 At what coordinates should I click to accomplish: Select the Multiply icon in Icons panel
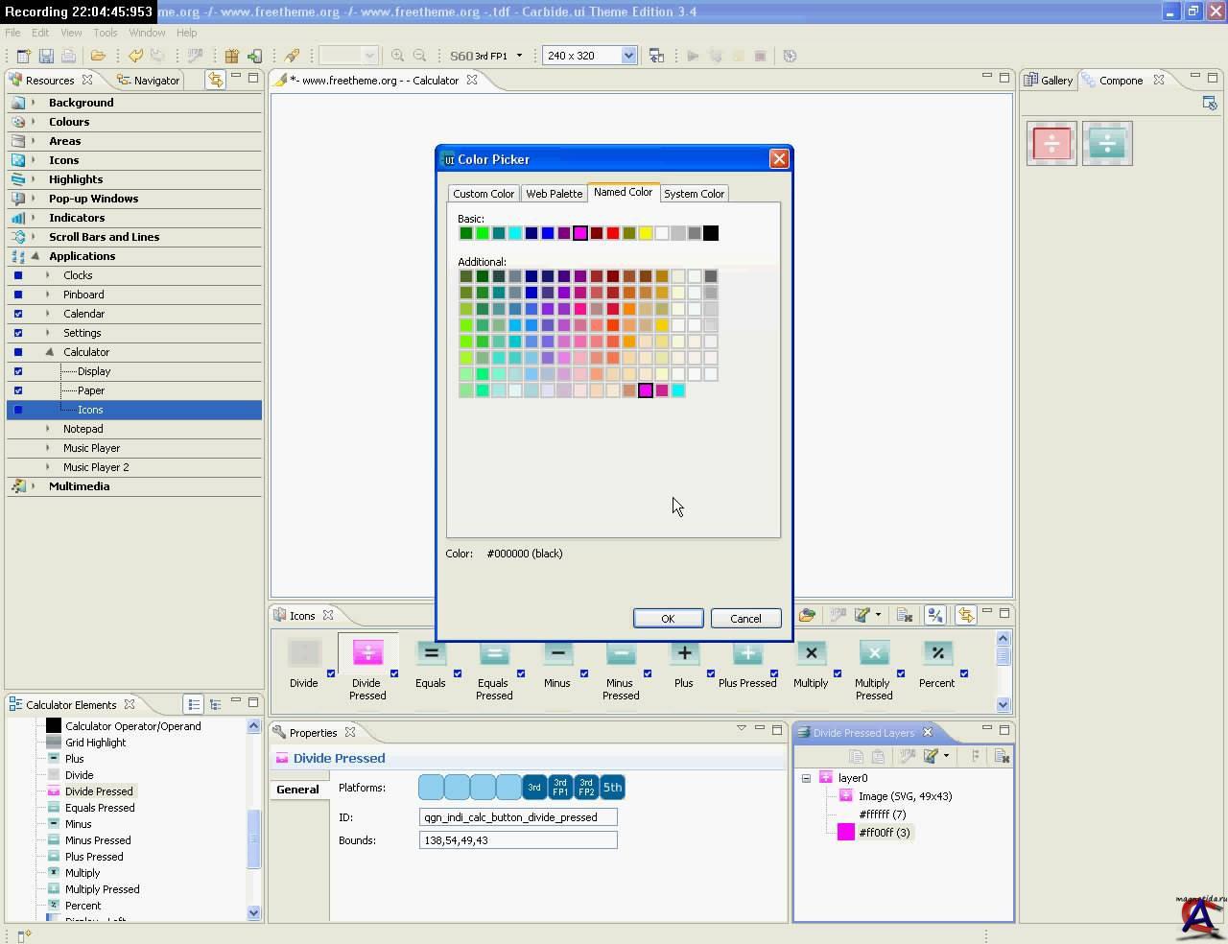point(811,653)
